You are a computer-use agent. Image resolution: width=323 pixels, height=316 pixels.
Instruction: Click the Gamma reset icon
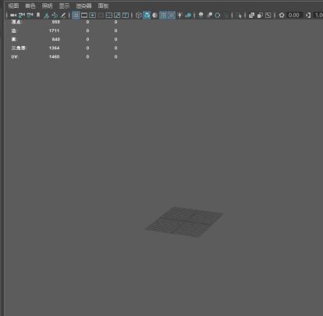point(308,16)
